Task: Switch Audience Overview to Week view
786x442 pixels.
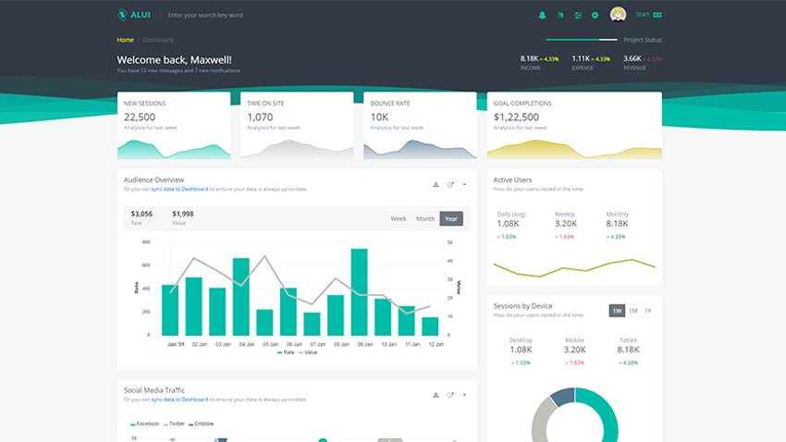Action: click(x=399, y=219)
